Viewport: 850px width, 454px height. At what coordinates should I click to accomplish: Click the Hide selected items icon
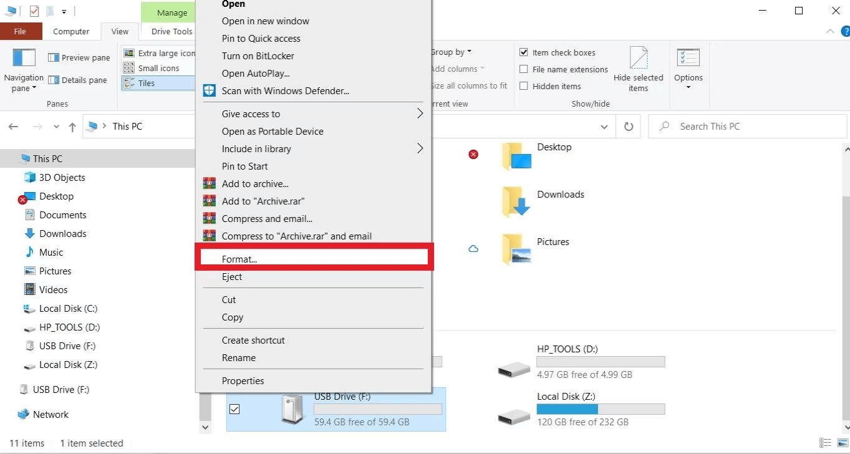click(x=638, y=59)
